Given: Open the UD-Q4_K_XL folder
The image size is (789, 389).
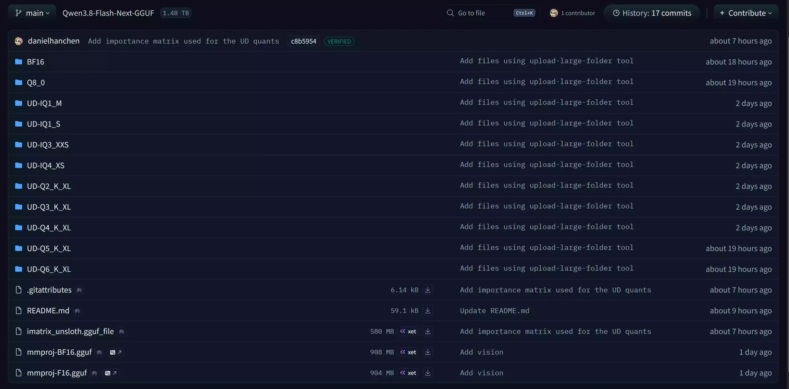Looking at the screenshot, I should [49, 227].
